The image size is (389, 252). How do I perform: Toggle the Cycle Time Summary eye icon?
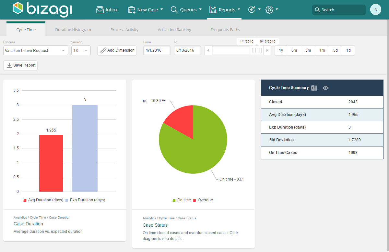pyautogui.click(x=326, y=88)
